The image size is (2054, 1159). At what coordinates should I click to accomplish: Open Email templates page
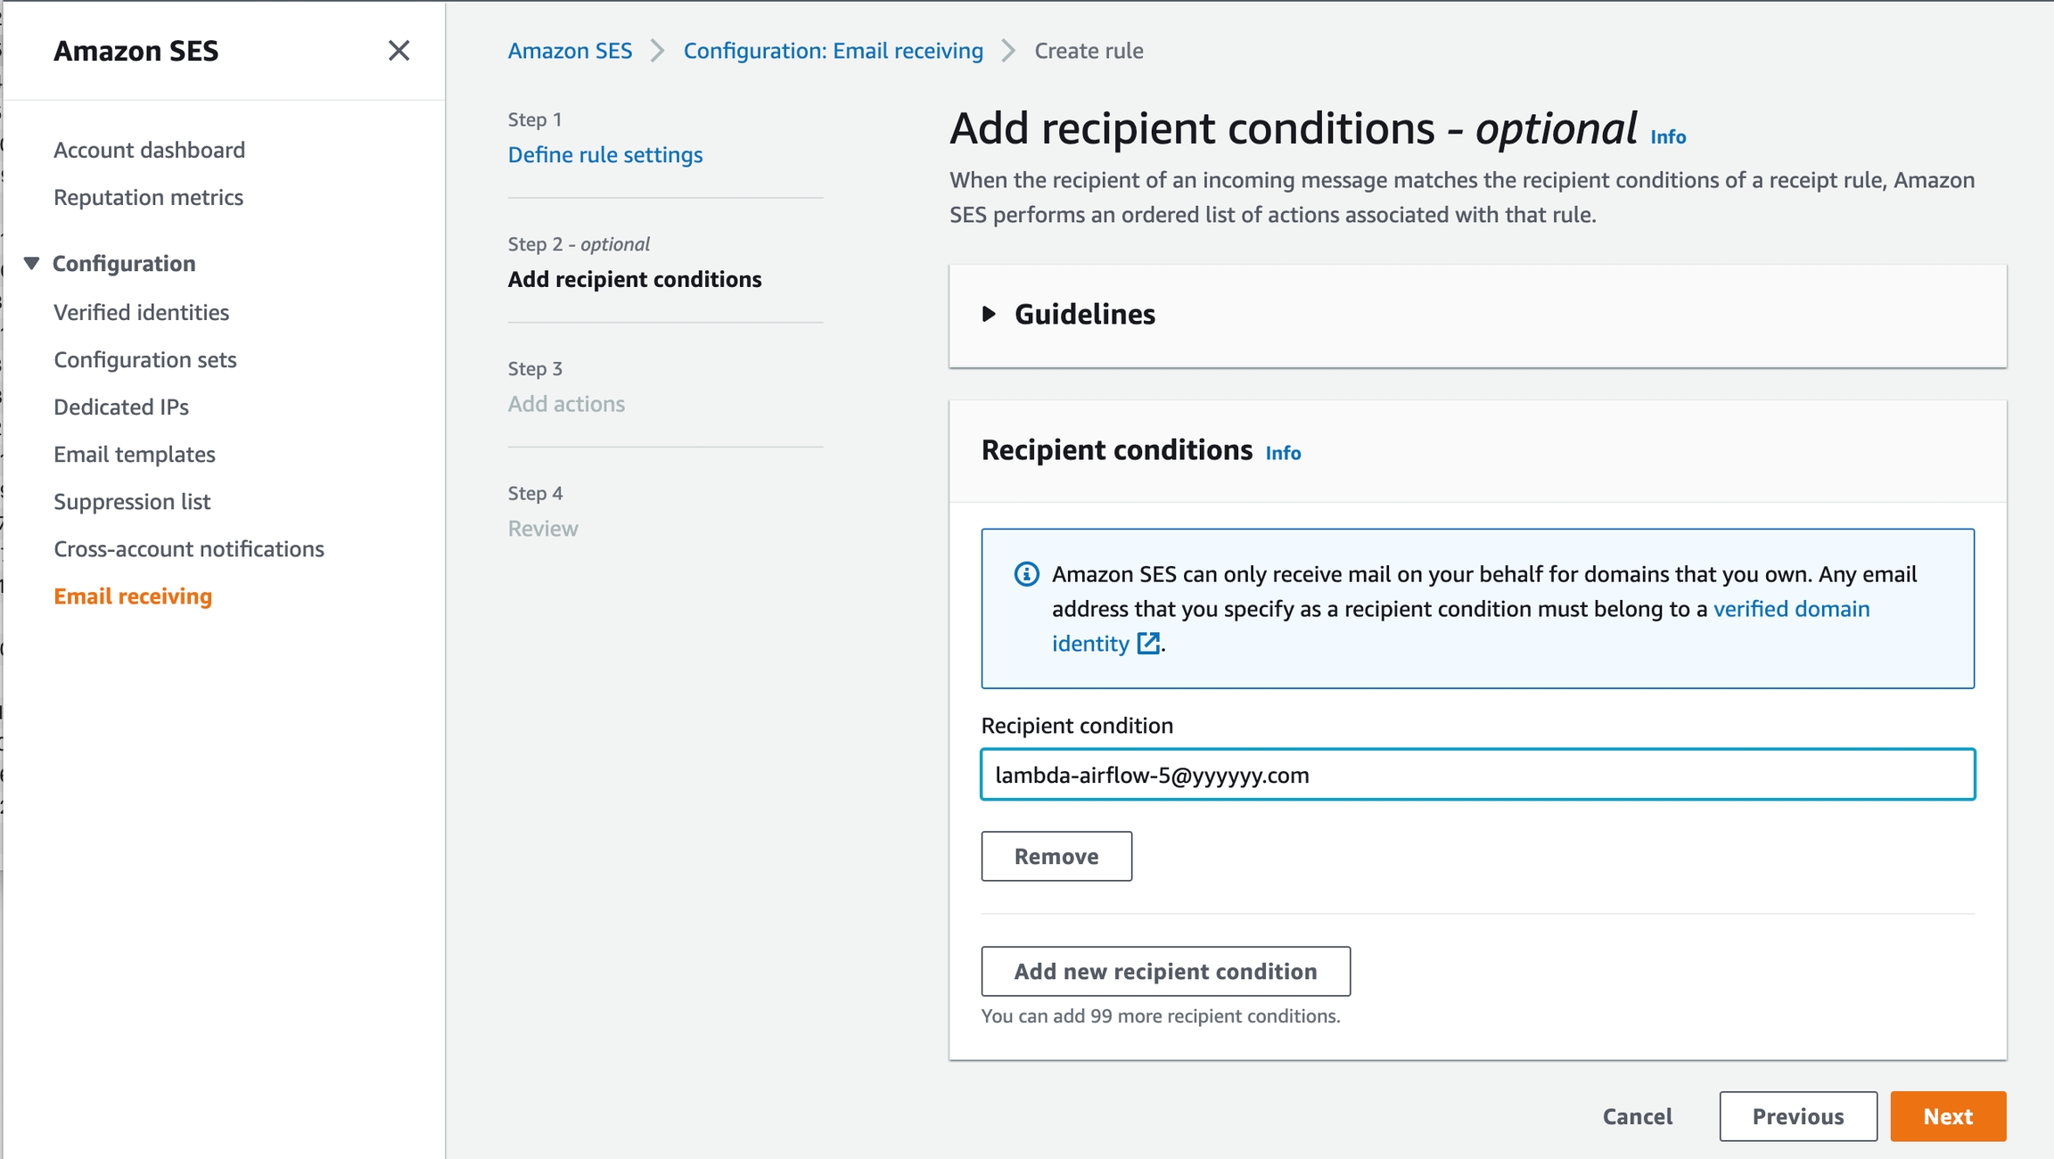tap(134, 454)
